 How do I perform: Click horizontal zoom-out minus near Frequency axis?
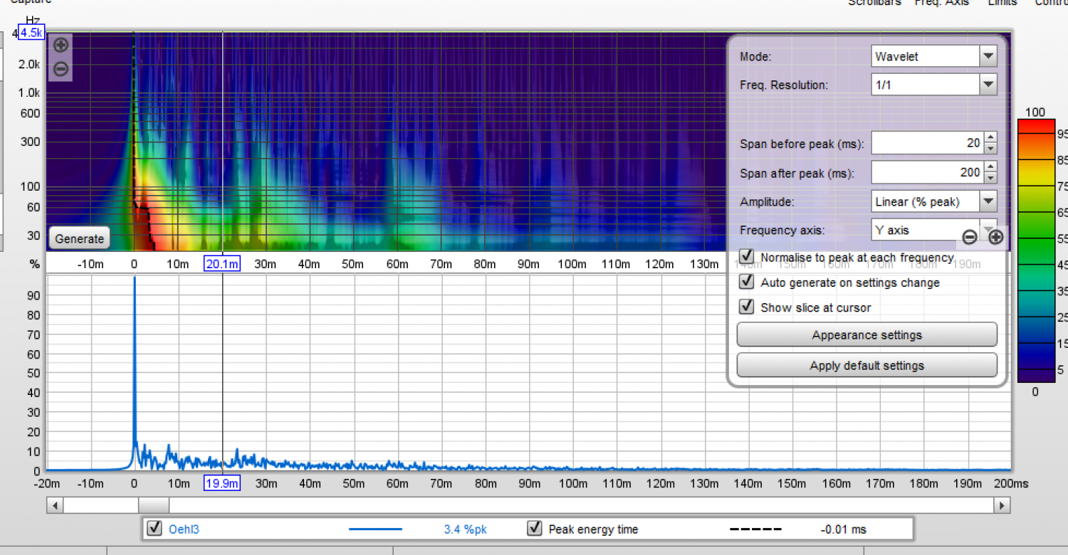[969, 238]
